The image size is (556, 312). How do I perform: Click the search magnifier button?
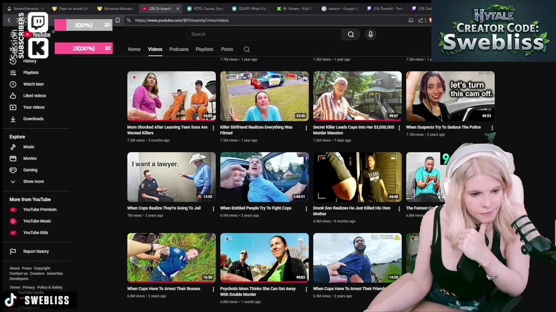(351, 34)
